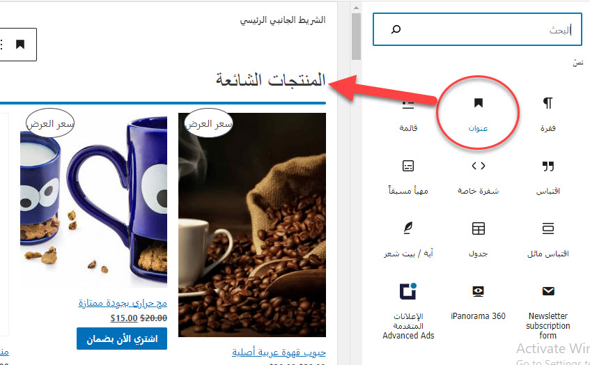
Task: Open block options three-dots menu
Action: pyautogui.click(x=2, y=45)
